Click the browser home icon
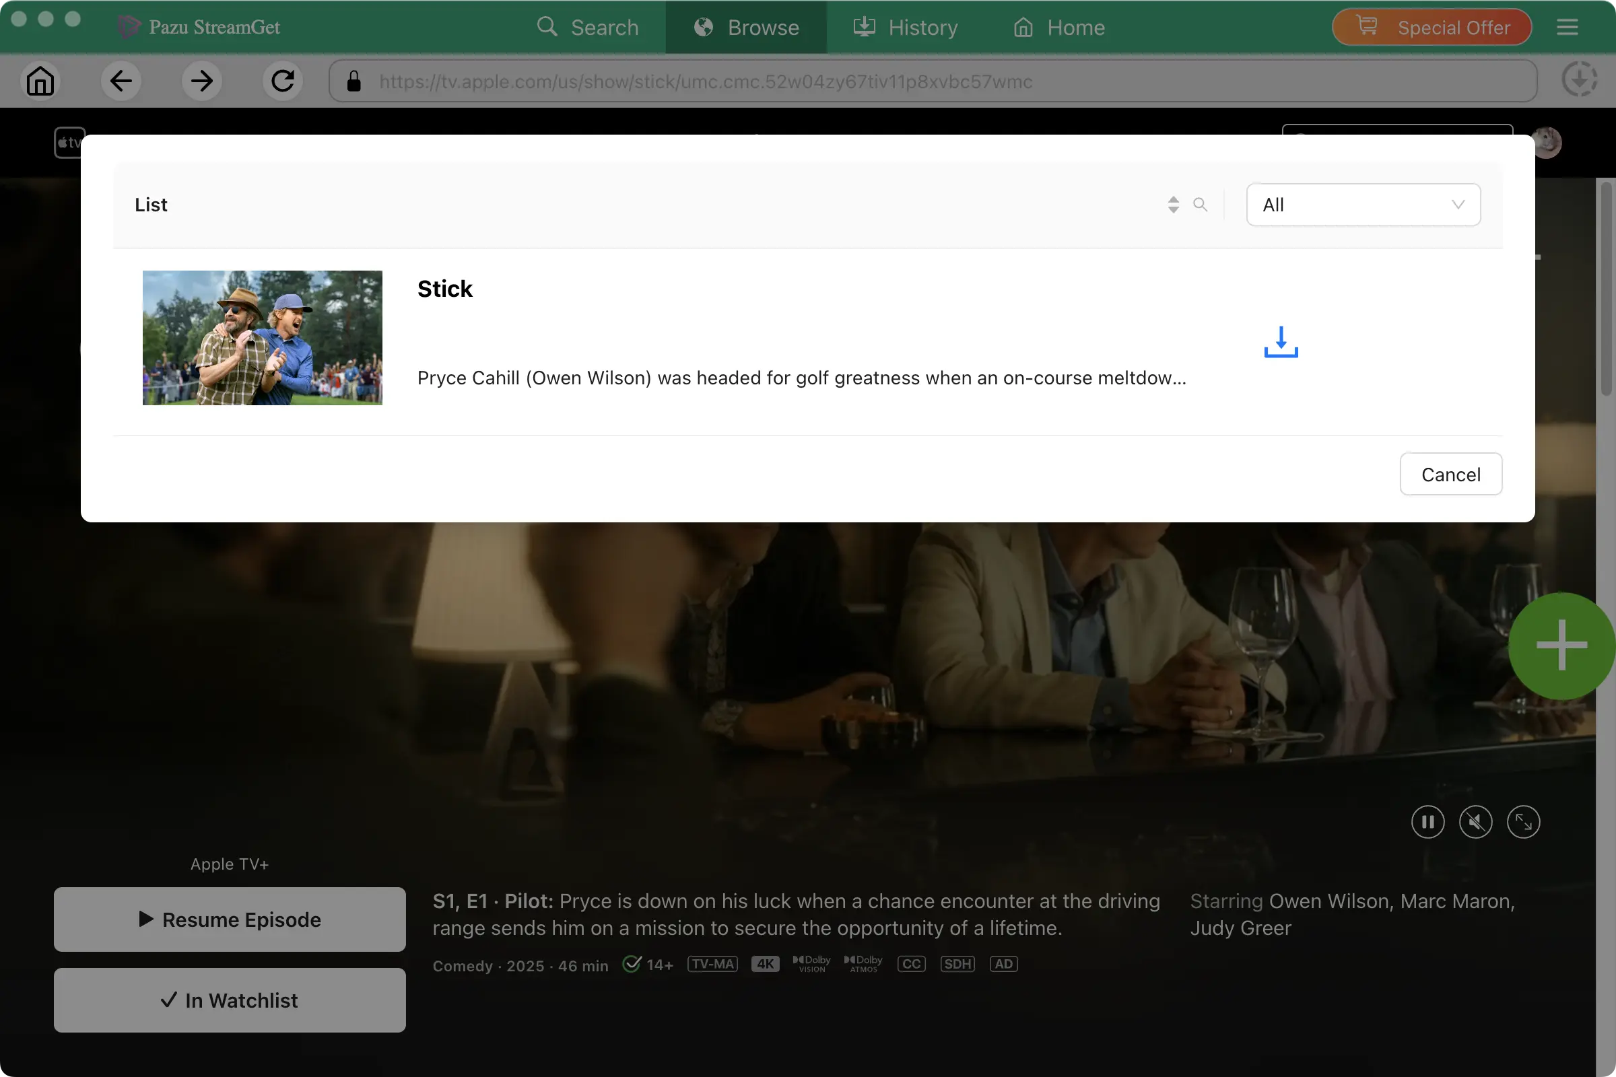This screenshot has width=1616, height=1077. point(40,81)
